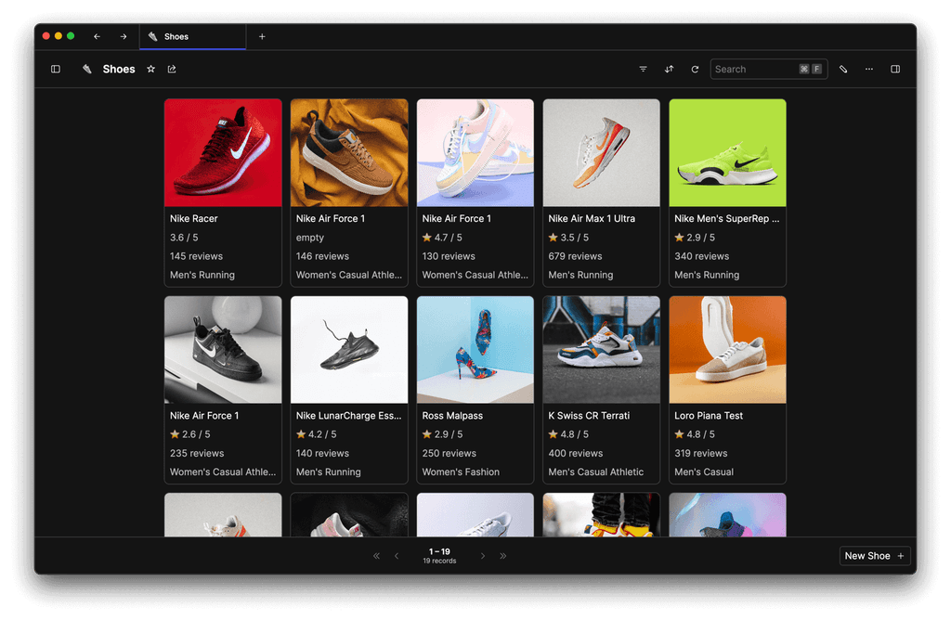Open the sort settings
The image size is (951, 620).
[x=669, y=69]
